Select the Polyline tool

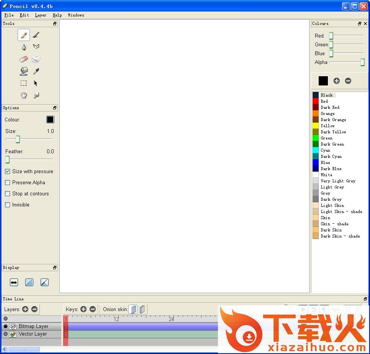tap(36, 46)
